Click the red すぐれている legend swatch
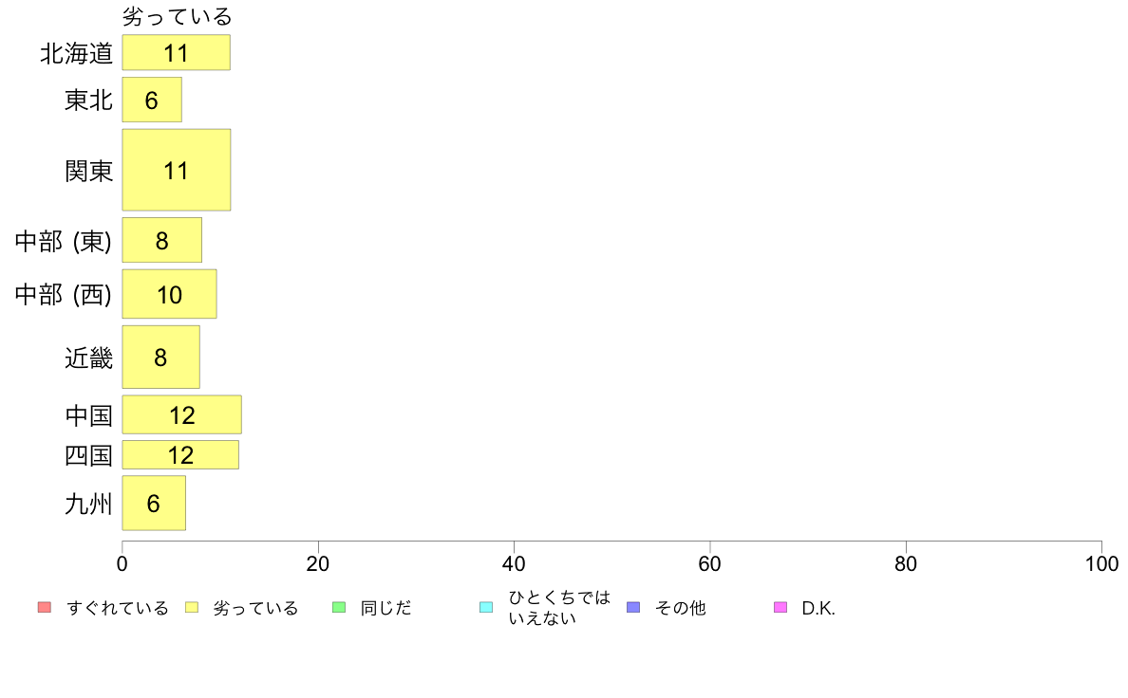 (45, 607)
